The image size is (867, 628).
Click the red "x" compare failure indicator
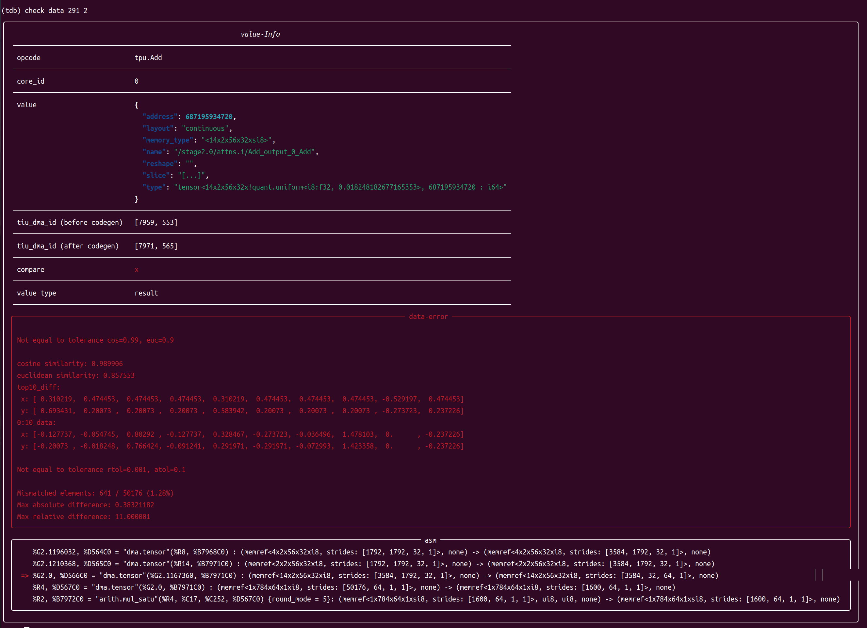[x=137, y=269]
